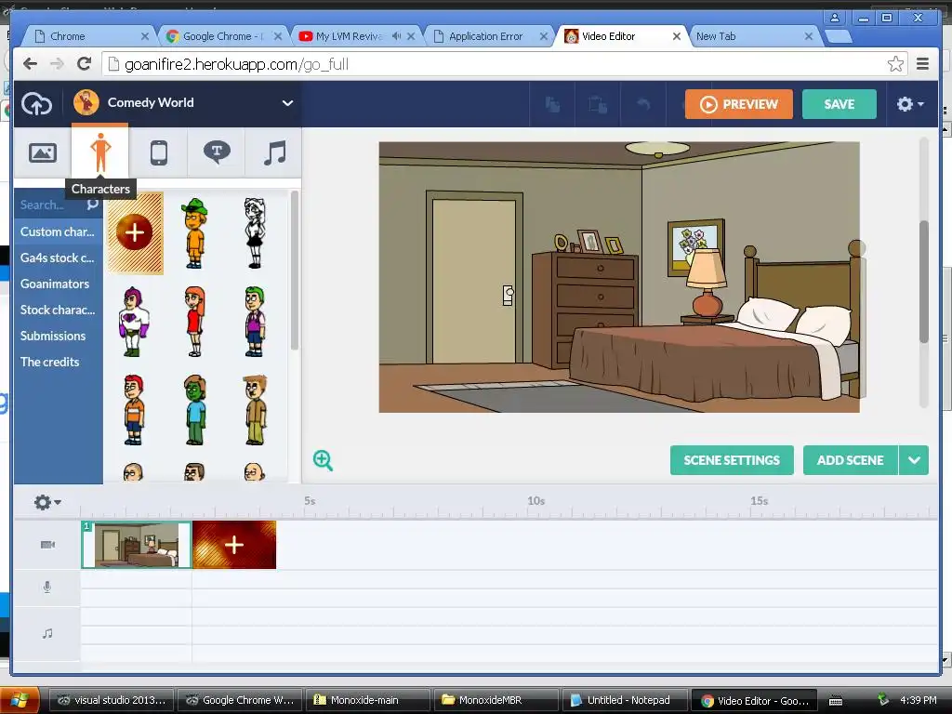
Task: Expand the Comedy World theme dropdown
Action: [287, 103]
